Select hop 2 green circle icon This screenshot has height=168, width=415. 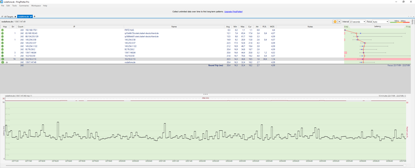(x=2, y=33)
